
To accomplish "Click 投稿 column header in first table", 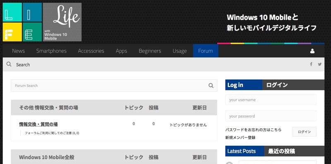I will (154, 108).
